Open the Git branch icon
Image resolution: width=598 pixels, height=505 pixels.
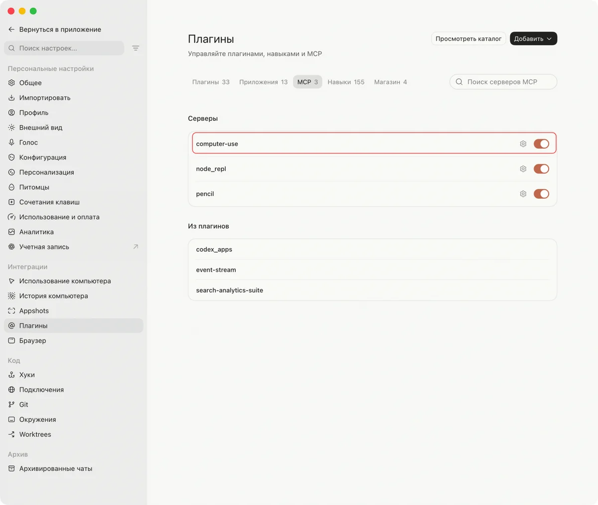tap(11, 405)
